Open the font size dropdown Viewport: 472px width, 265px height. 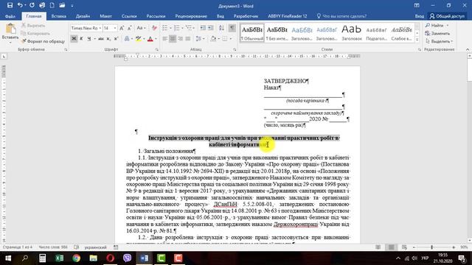click(115, 28)
